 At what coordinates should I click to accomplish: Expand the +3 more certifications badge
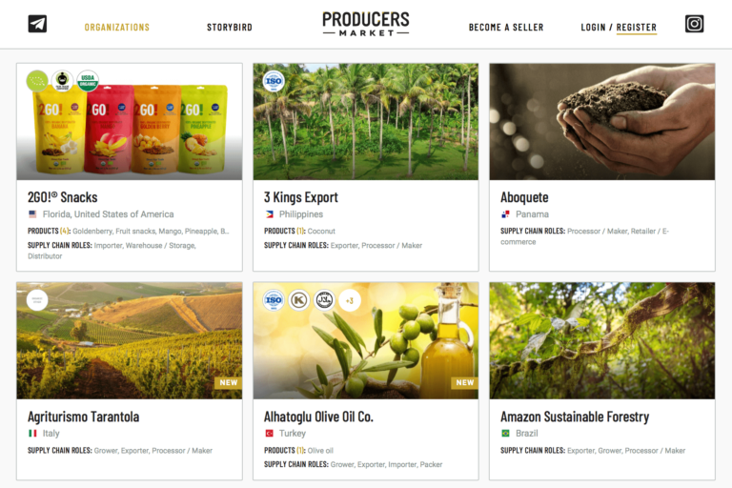tap(349, 300)
